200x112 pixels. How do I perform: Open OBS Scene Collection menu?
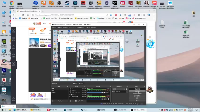coord(80,27)
